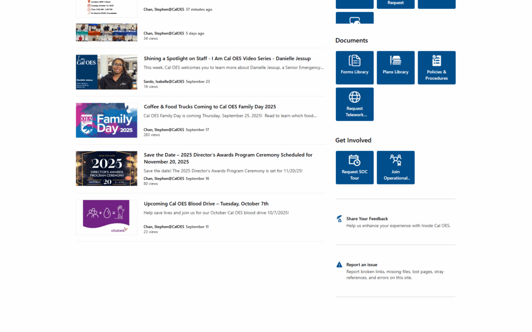Click the Report an issue warning icon
Viewport: 532px width, 332px height.
pyautogui.click(x=339, y=265)
